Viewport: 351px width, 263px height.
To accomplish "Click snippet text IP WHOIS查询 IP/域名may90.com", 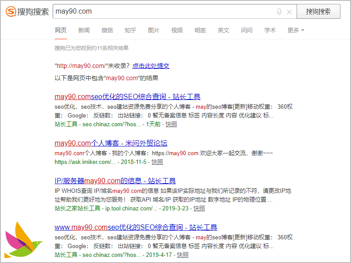I will [x=98, y=191].
